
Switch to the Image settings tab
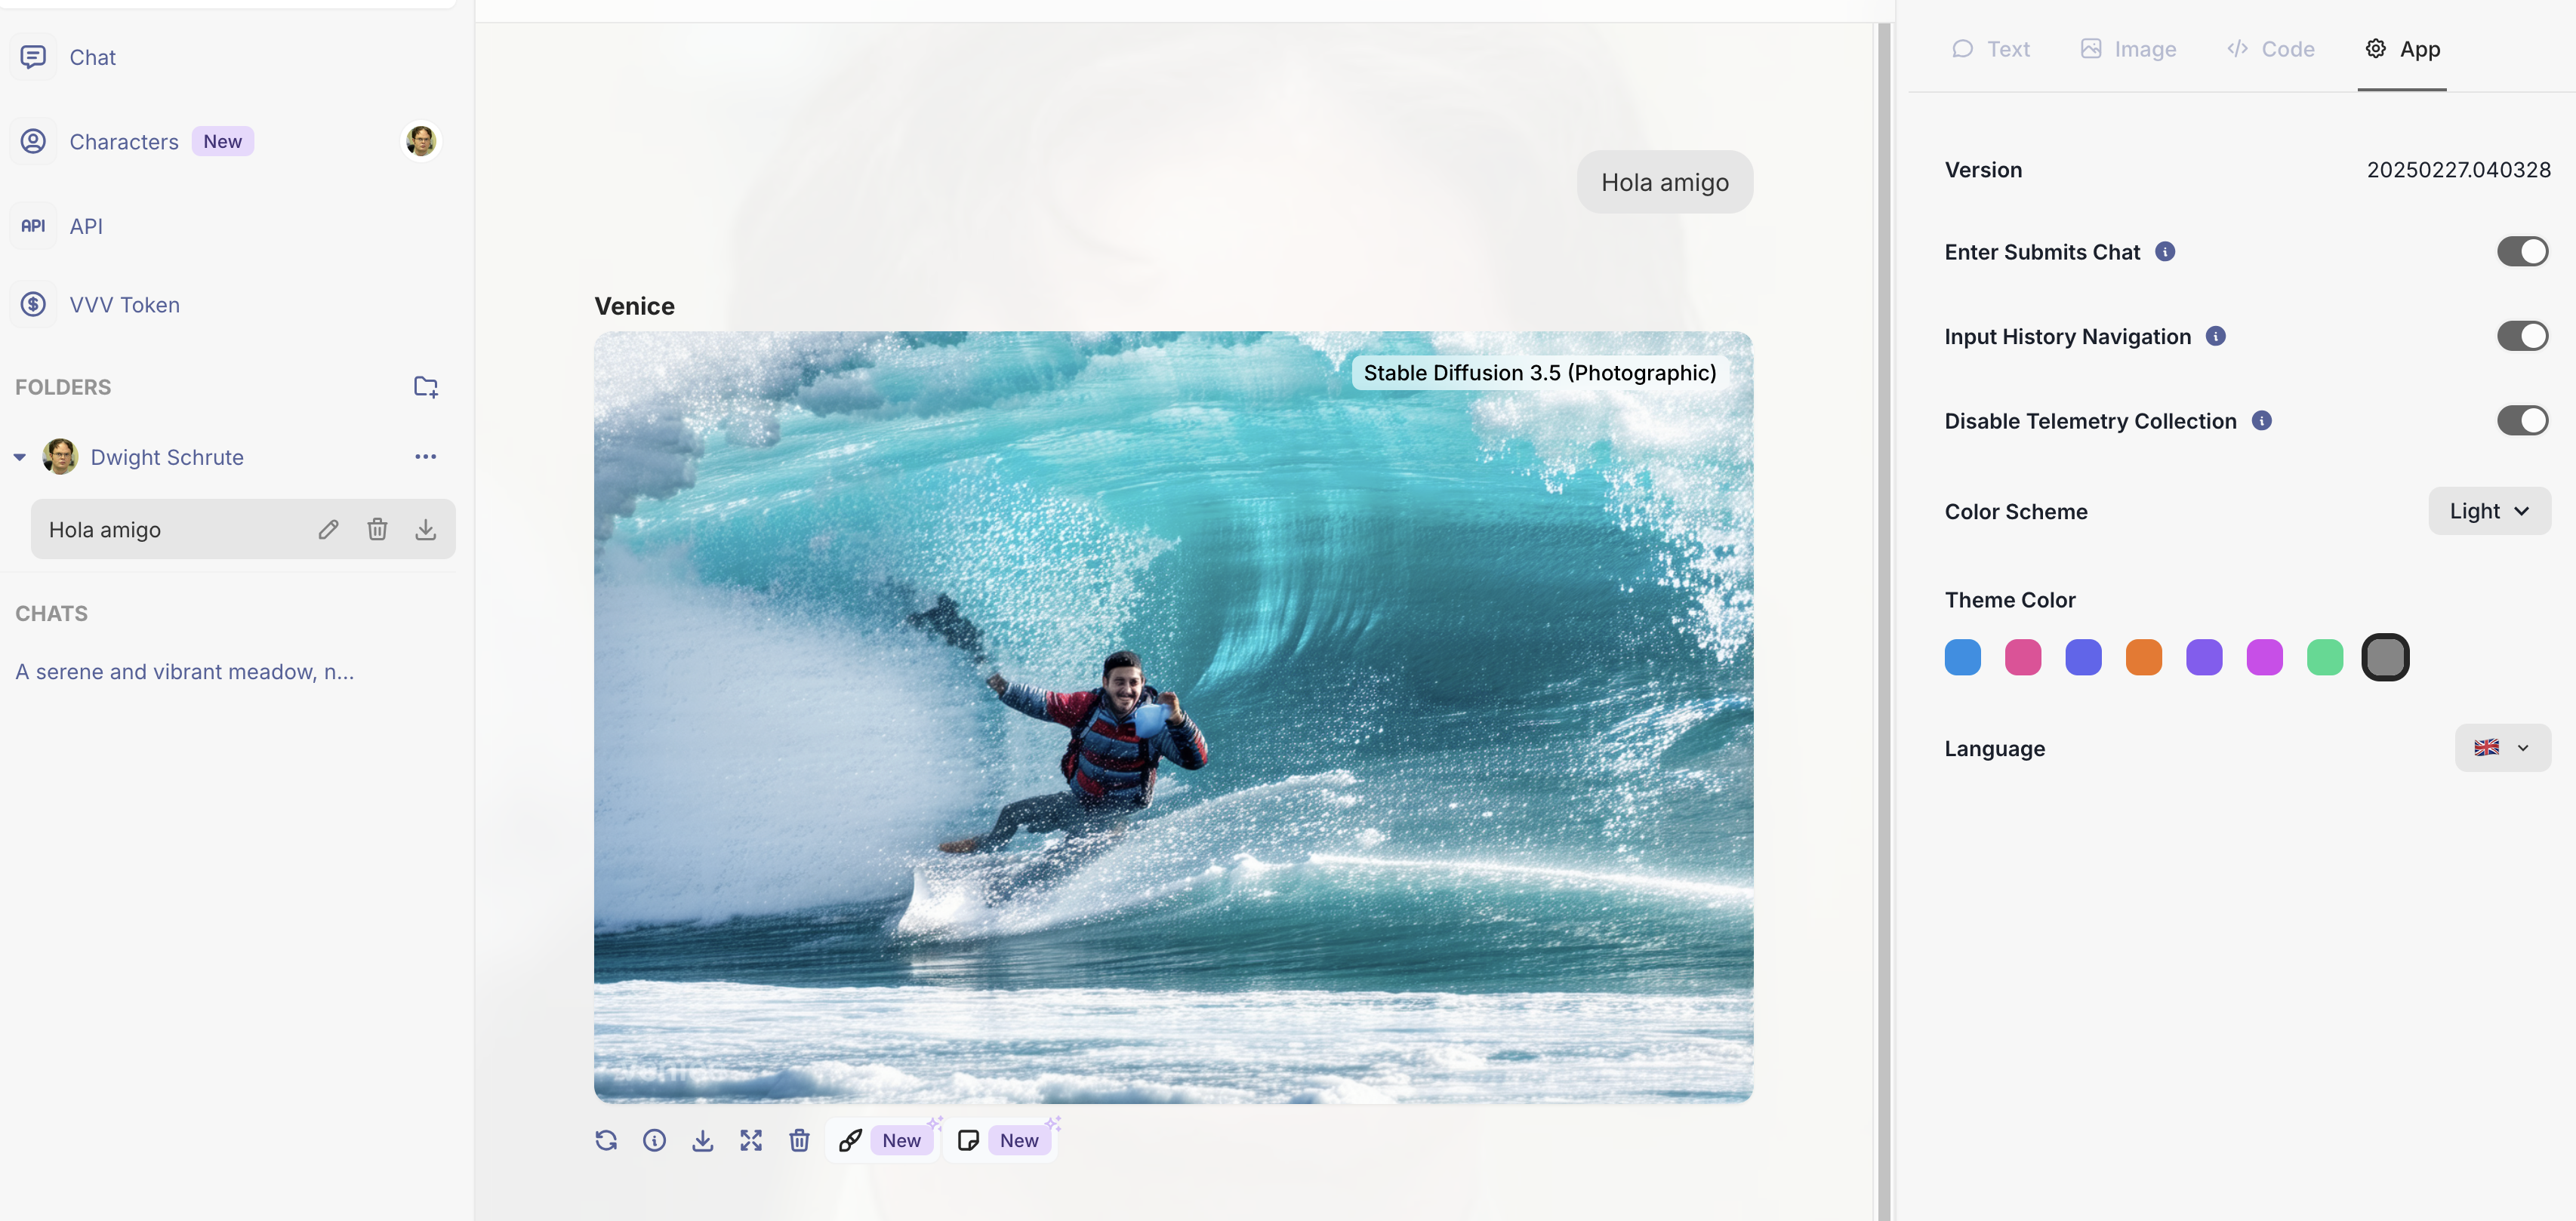pyautogui.click(x=2128, y=49)
